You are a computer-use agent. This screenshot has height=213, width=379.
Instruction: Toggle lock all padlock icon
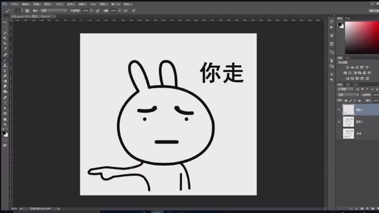tap(359, 101)
